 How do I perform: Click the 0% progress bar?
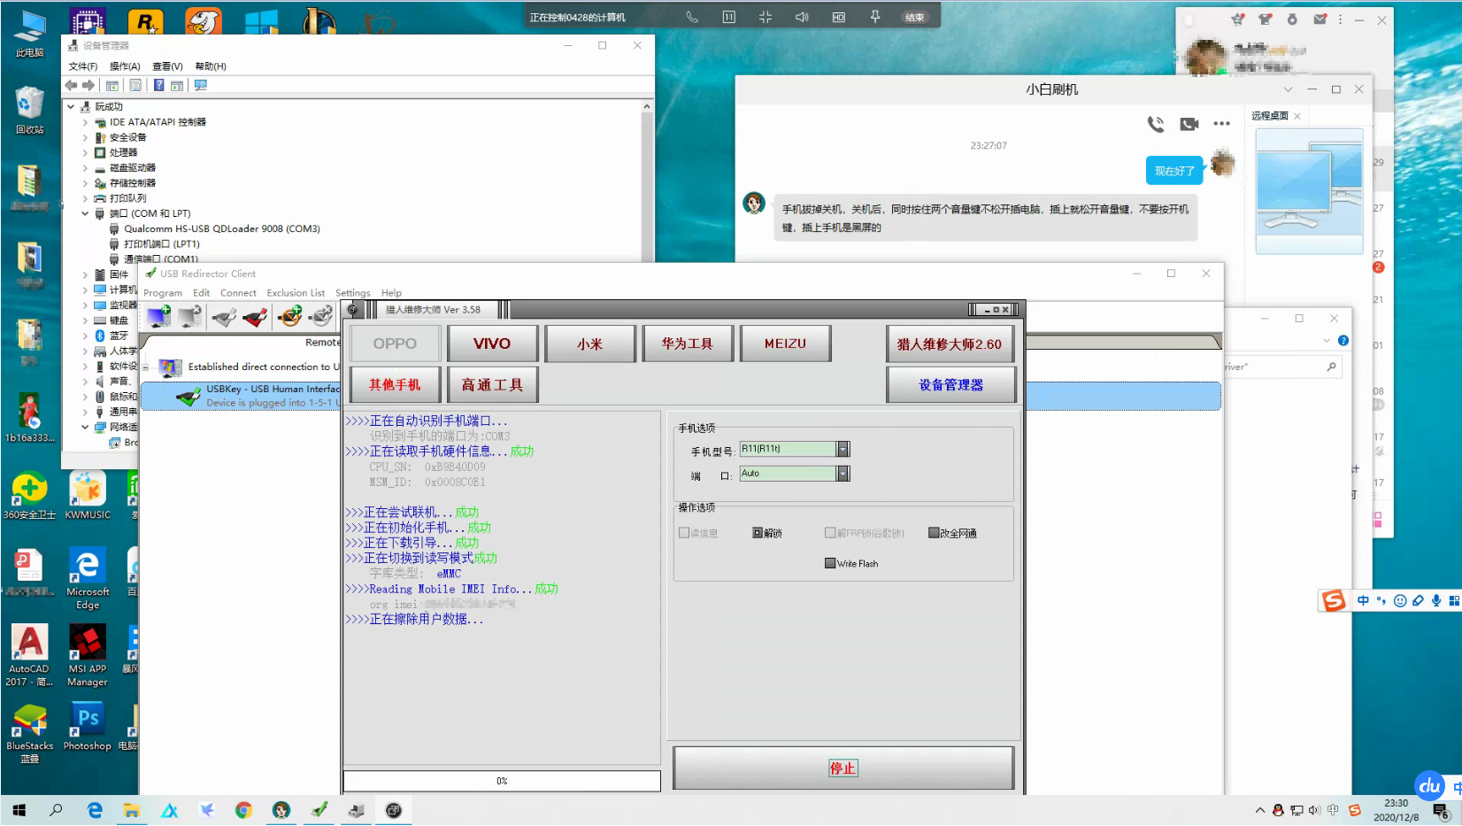tap(502, 781)
